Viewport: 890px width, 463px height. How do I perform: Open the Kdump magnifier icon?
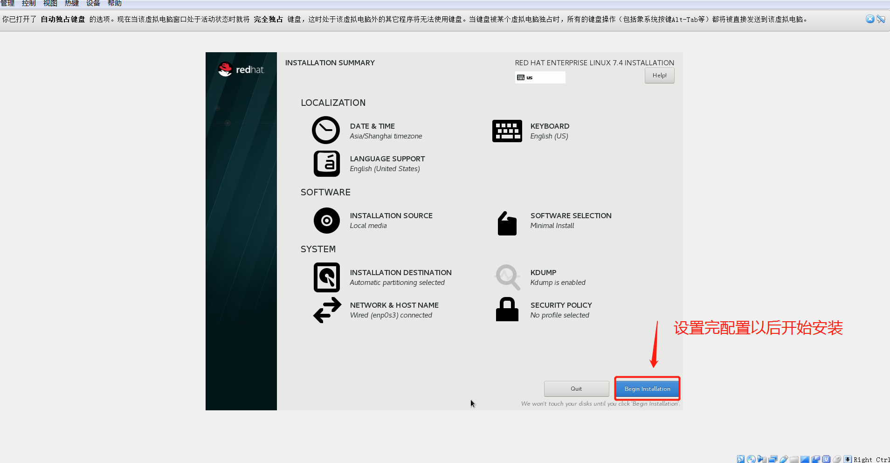[507, 277]
